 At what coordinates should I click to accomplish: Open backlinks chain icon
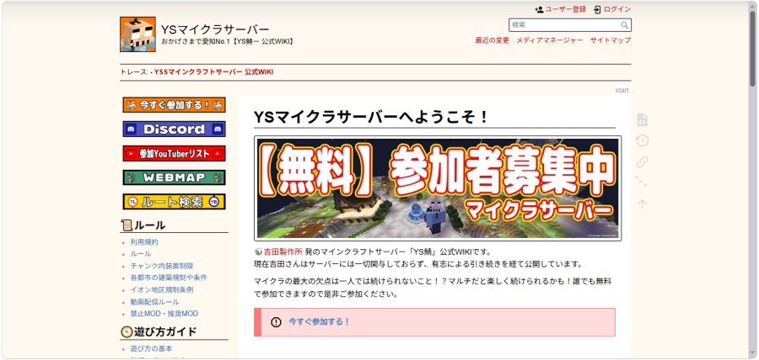click(642, 162)
